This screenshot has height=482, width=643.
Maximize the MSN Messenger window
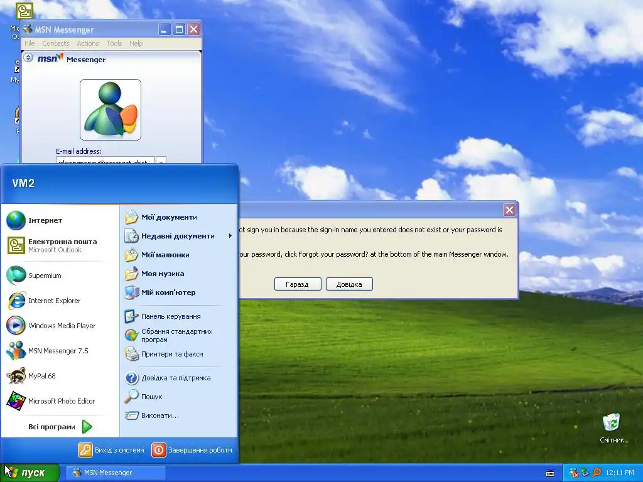tap(179, 29)
